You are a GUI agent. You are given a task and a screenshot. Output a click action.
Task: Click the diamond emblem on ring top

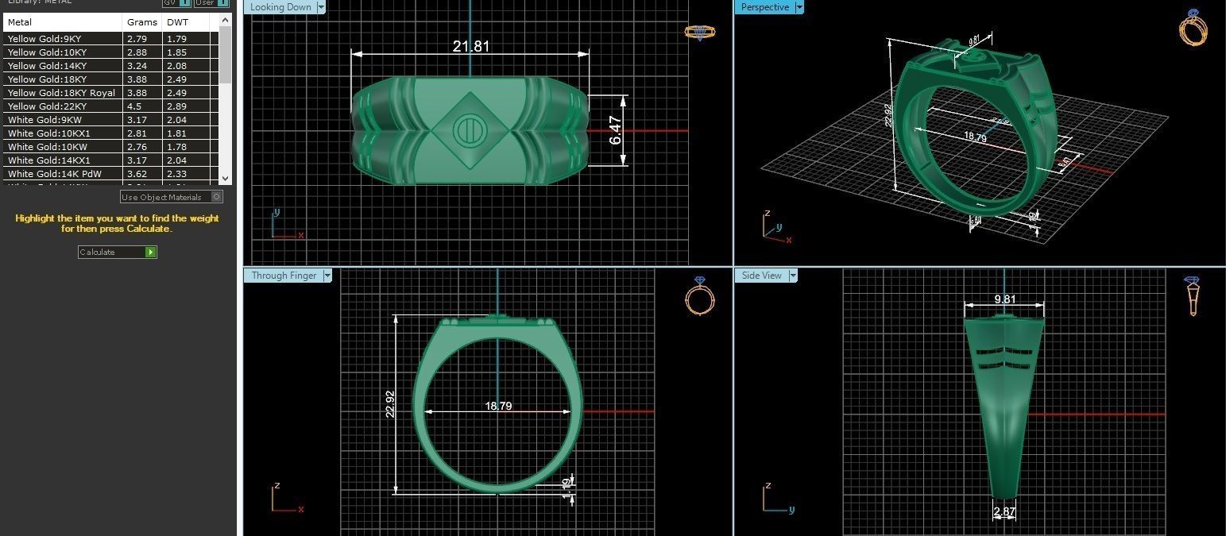pos(470,130)
